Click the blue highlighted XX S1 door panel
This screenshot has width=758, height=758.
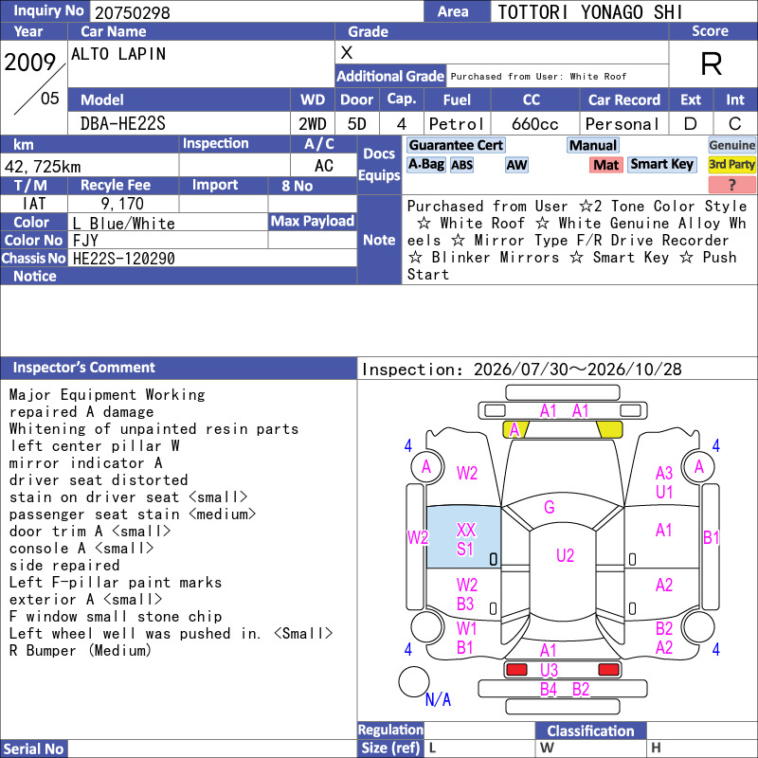coord(463,537)
